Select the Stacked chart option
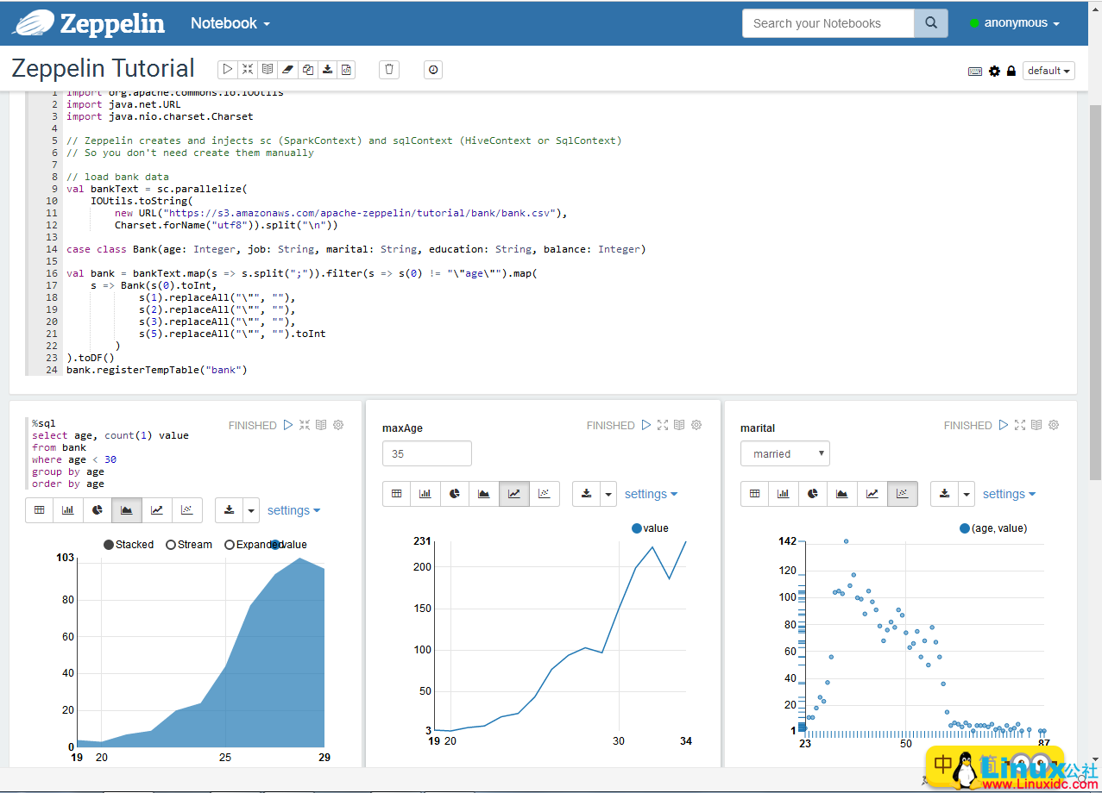1102x793 pixels. tap(108, 544)
